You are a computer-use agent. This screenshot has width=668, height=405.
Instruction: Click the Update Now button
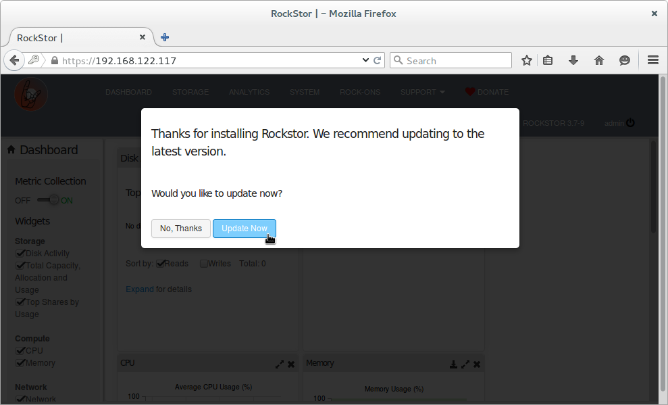244,229
